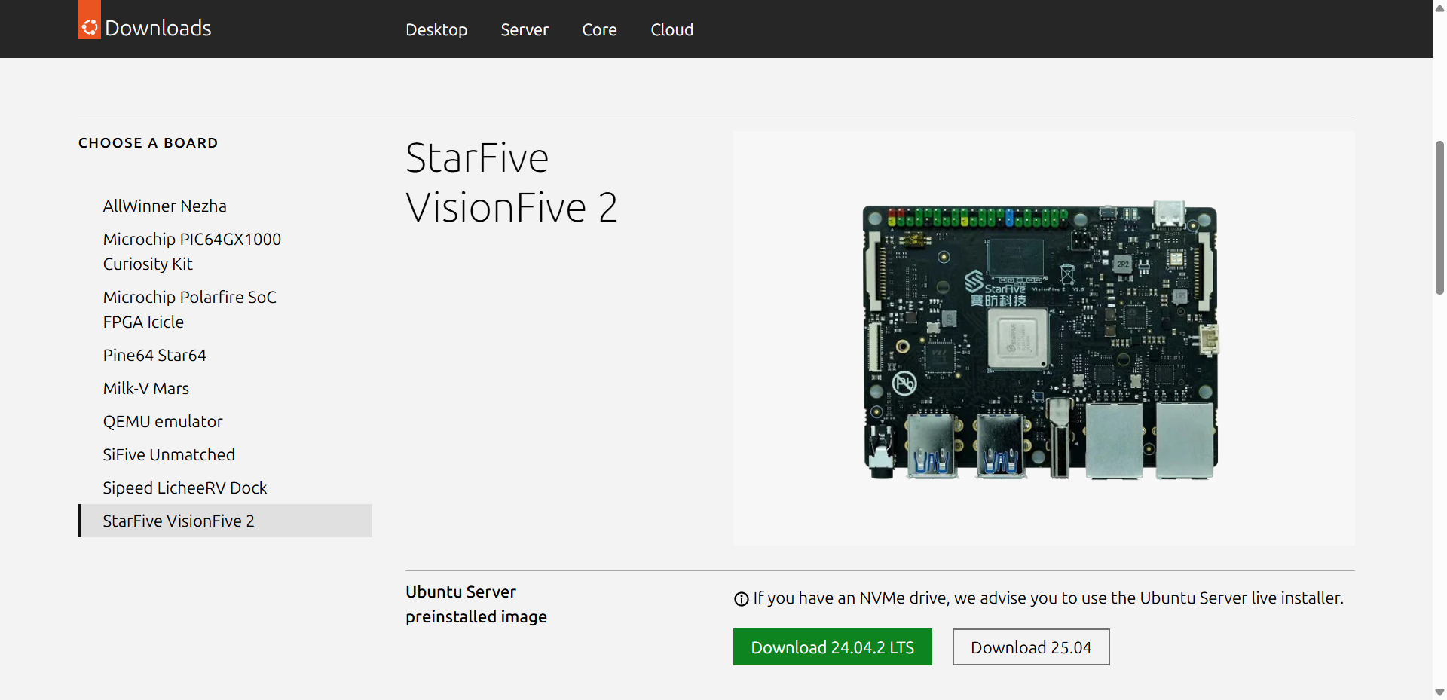Click the scrollbar up arrow
Viewport: 1447px width, 700px height.
(x=1438, y=8)
